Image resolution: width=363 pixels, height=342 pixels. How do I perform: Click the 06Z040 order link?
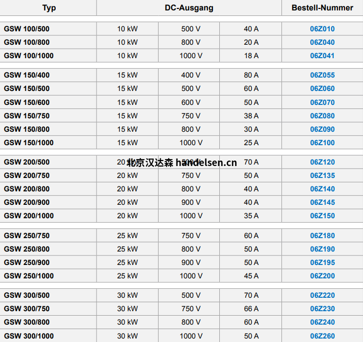[x=322, y=42]
